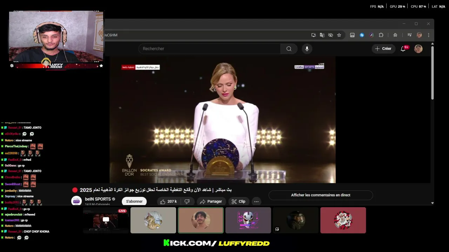Create a Clip with scissors button
449x252 pixels.
(238, 202)
